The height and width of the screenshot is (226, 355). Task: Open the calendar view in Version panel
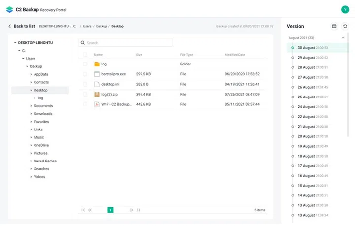(x=334, y=26)
